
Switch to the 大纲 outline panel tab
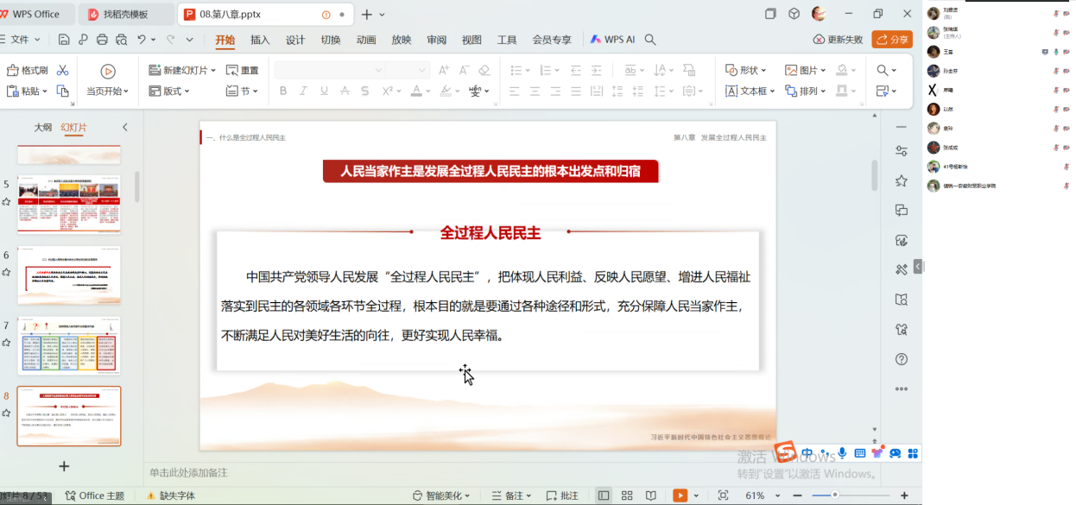coord(43,127)
